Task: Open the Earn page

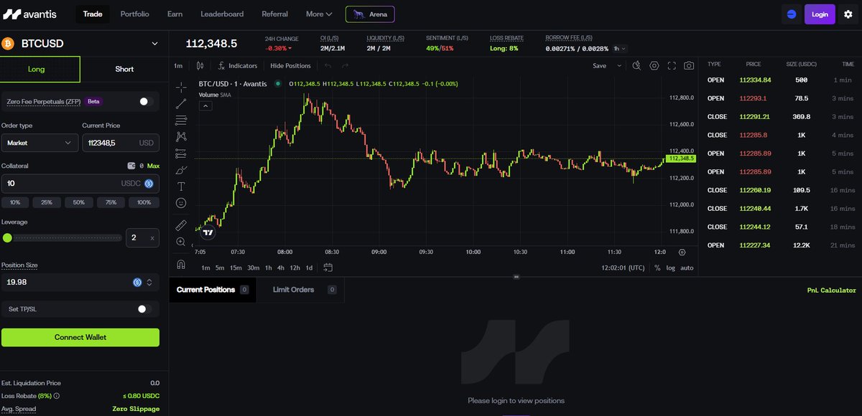Action: coord(175,14)
